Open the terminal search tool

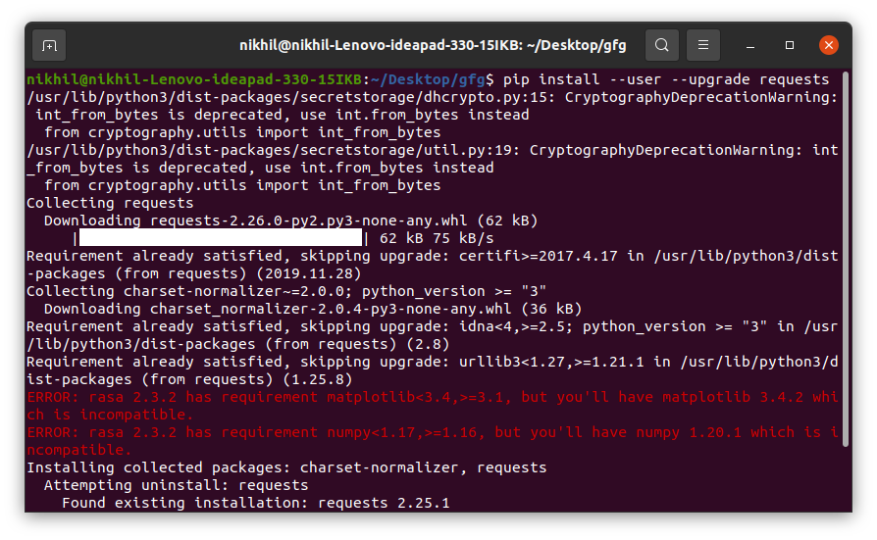pos(661,45)
